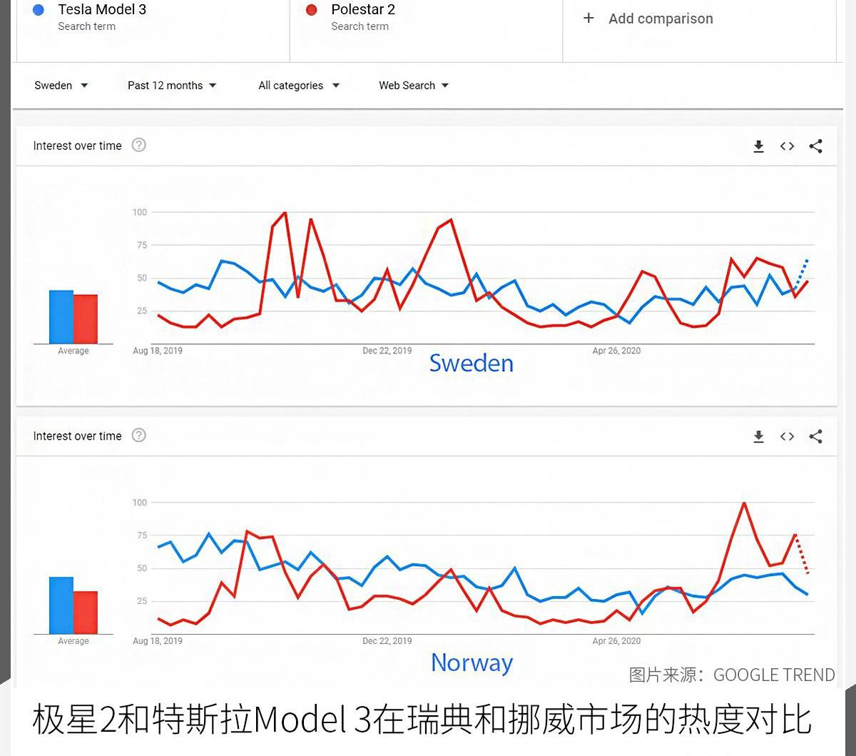This screenshot has width=856, height=756.
Task: Download the Norway interest over time chart
Action: pyautogui.click(x=758, y=436)
